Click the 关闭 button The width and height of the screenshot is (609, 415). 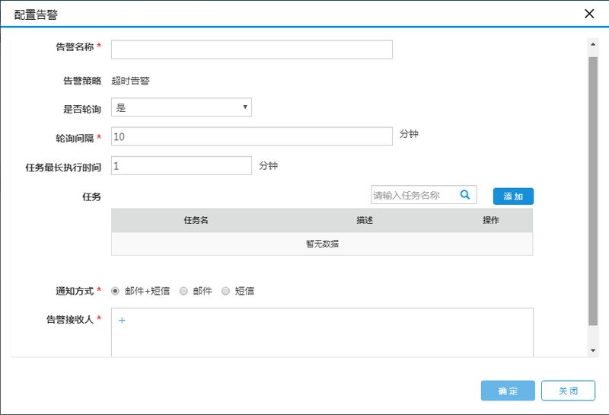pyautogui.click(x=568, y=391)
